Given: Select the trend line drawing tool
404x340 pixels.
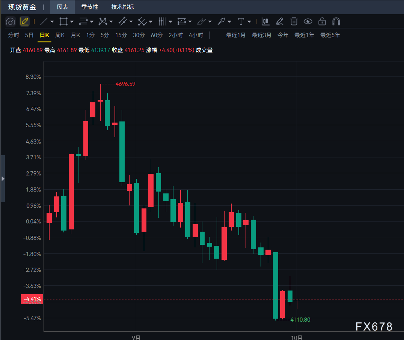Looking at the screenshot, I should [x=44, y=22].
